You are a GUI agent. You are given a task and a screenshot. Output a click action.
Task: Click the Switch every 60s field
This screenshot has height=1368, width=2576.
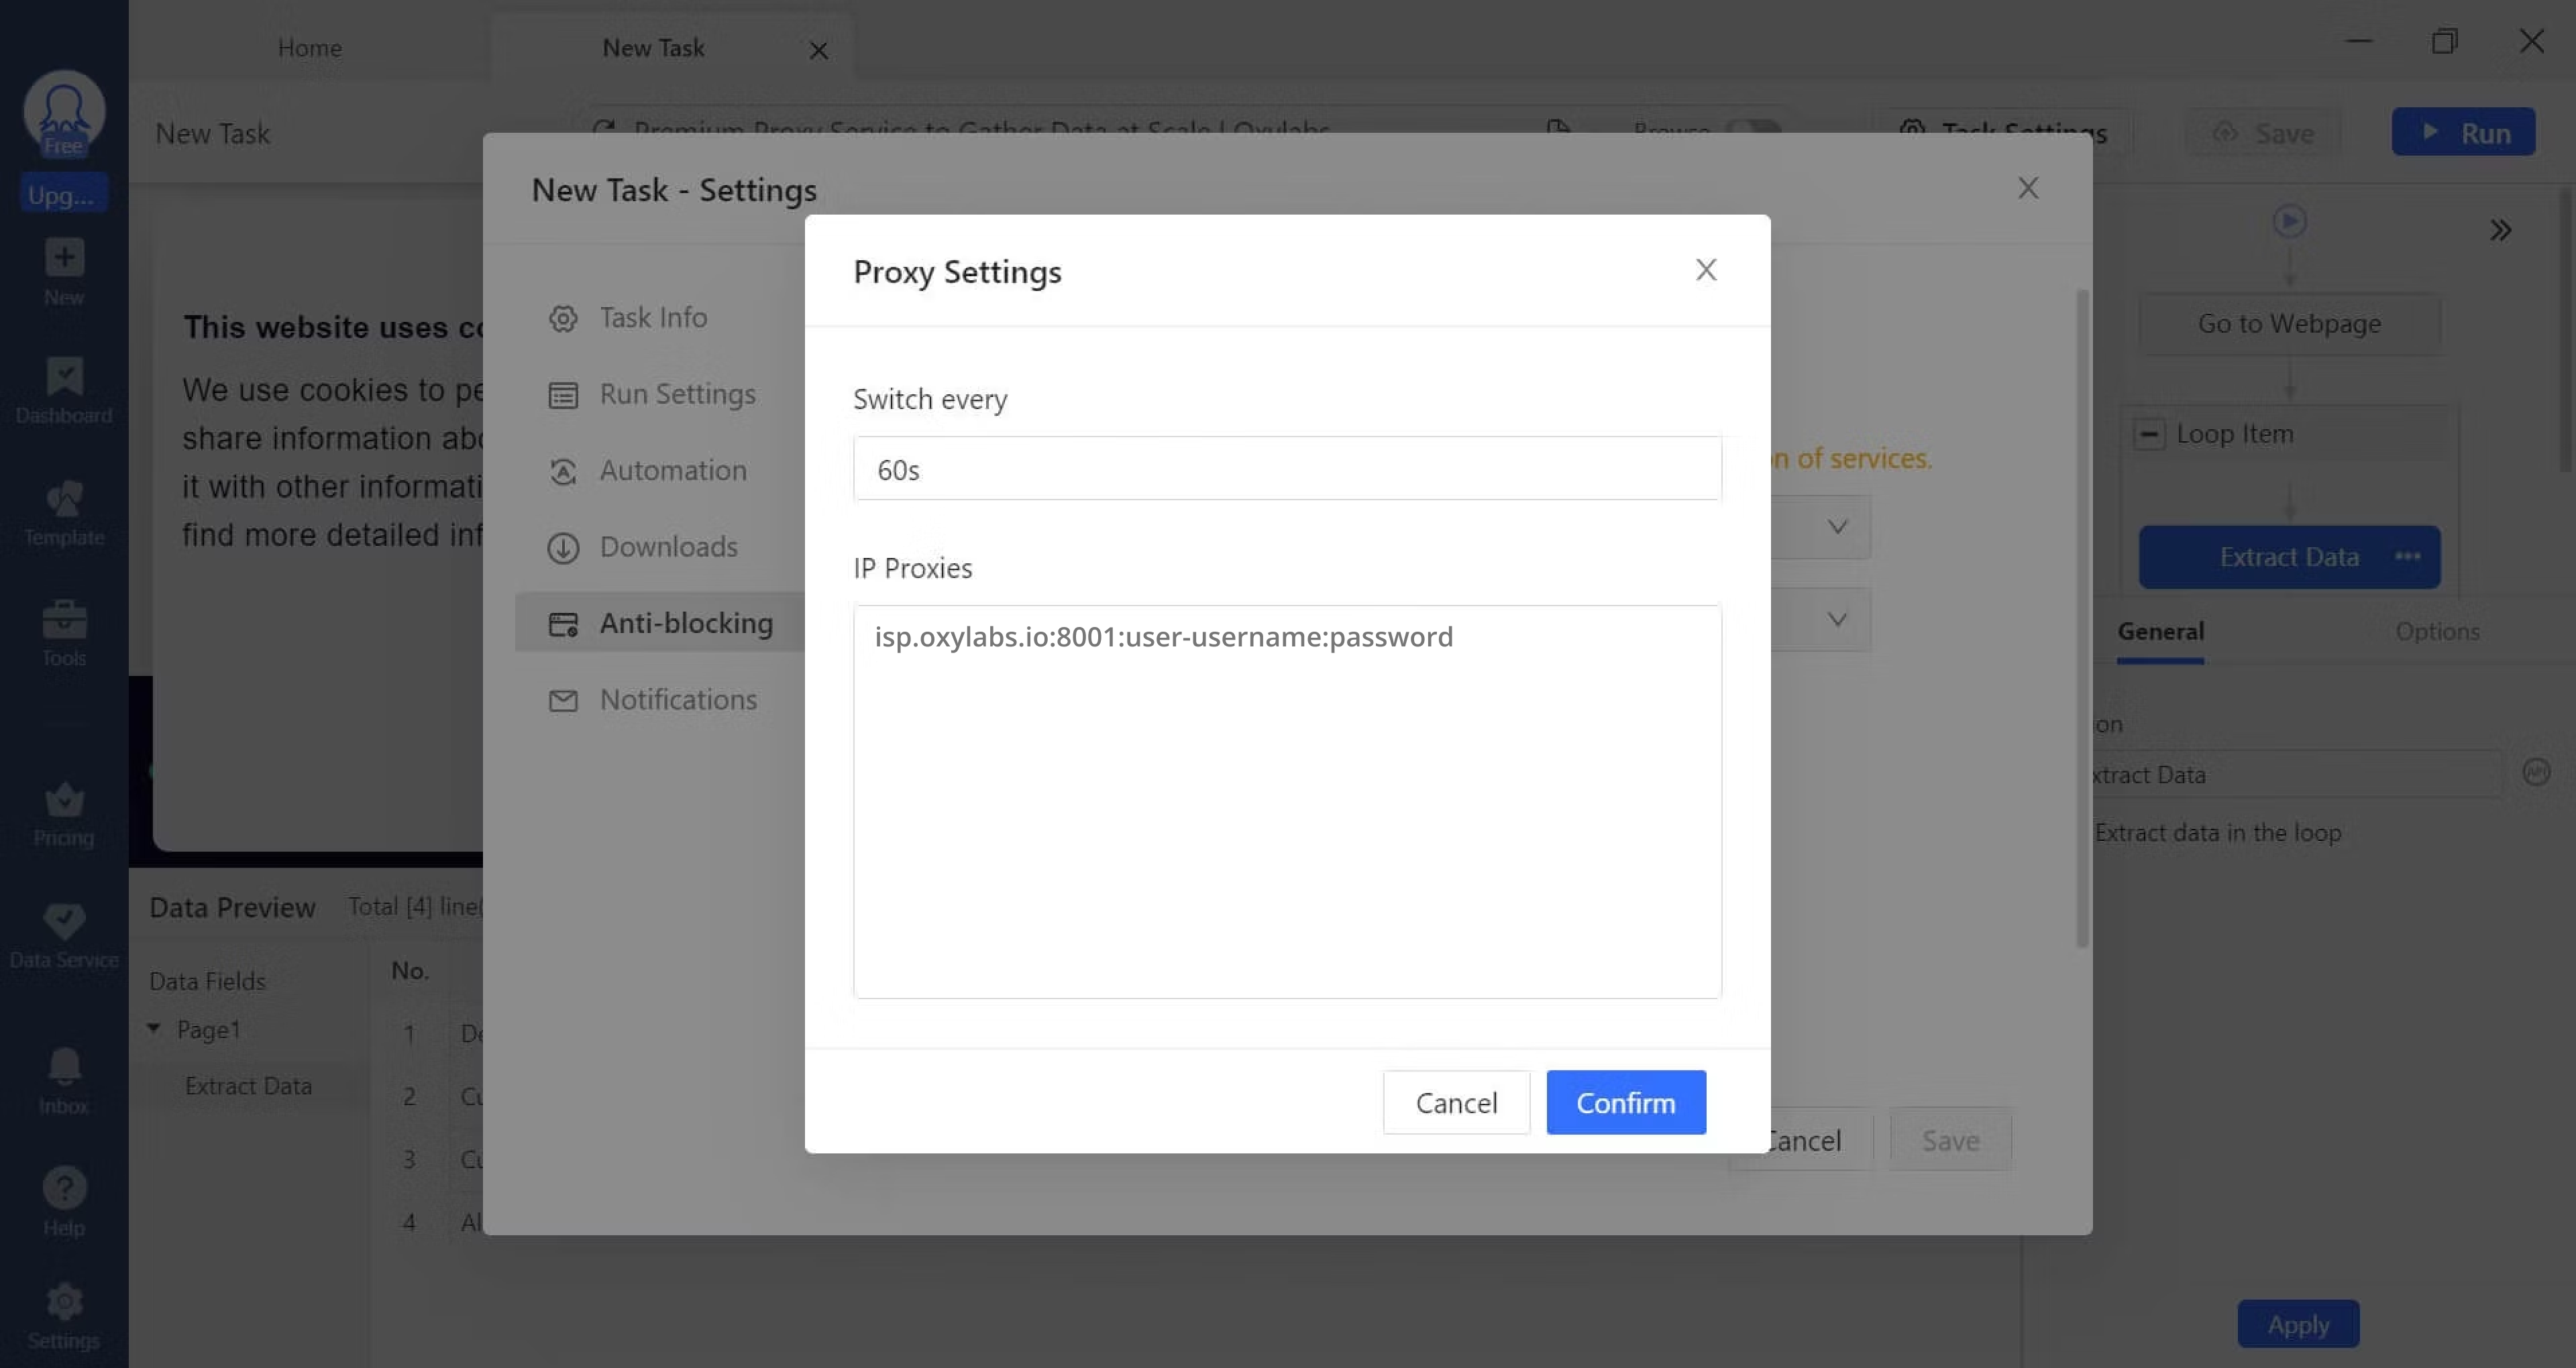click(1286, 469)
